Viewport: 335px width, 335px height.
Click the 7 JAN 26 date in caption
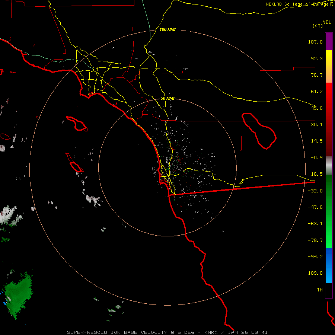click(235, 332)
